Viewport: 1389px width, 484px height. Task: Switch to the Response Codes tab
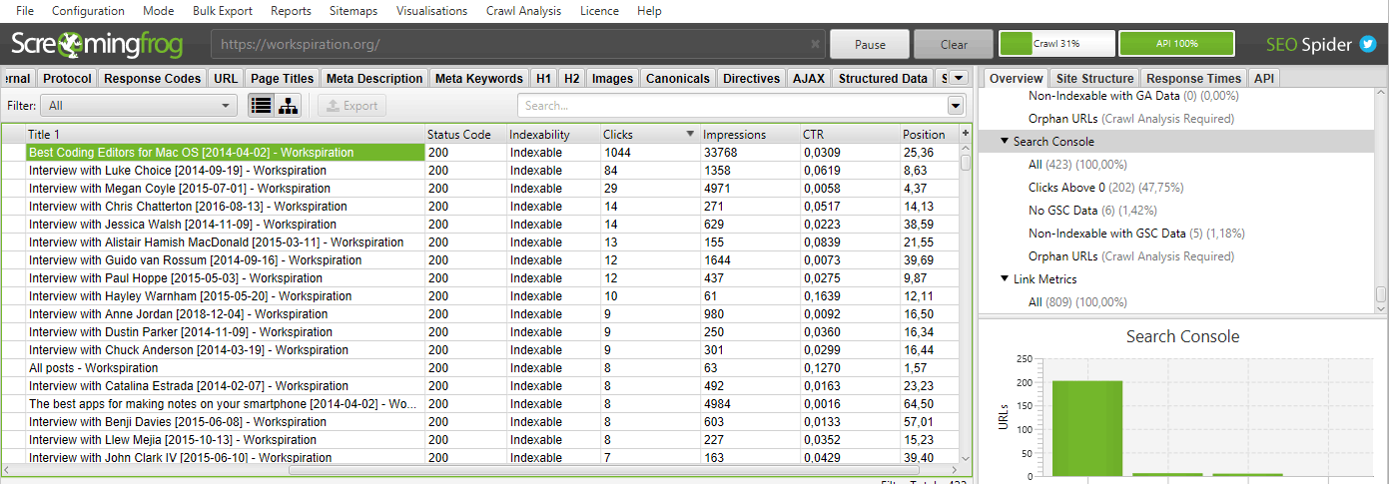click(x=153, y=78)
